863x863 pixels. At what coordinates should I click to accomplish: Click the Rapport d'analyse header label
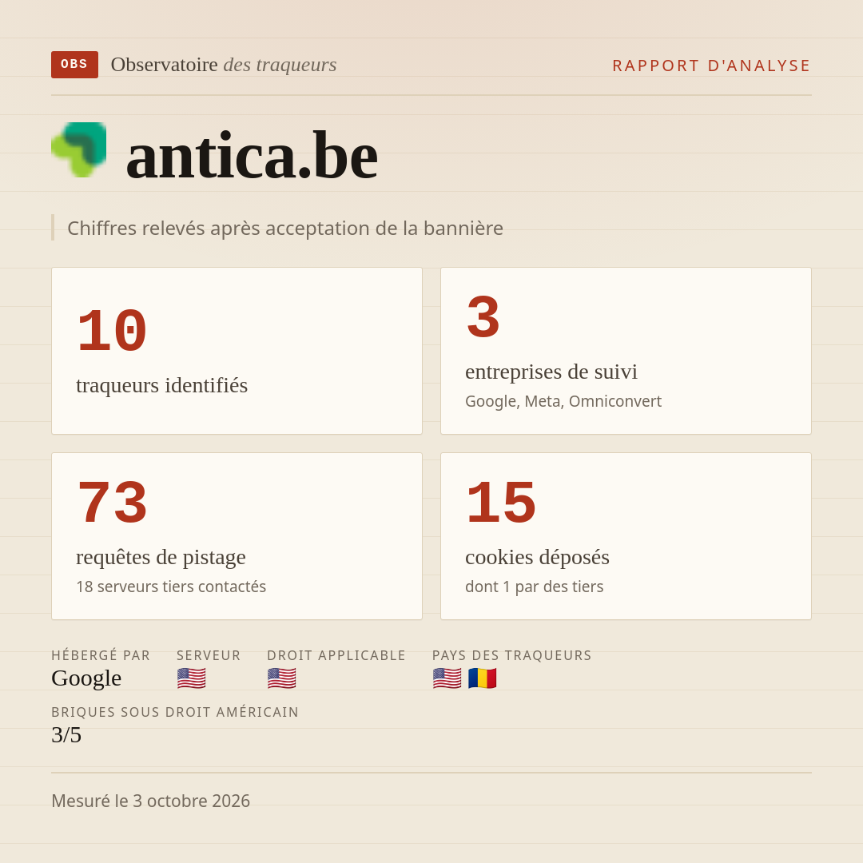[x=712, y=66]
